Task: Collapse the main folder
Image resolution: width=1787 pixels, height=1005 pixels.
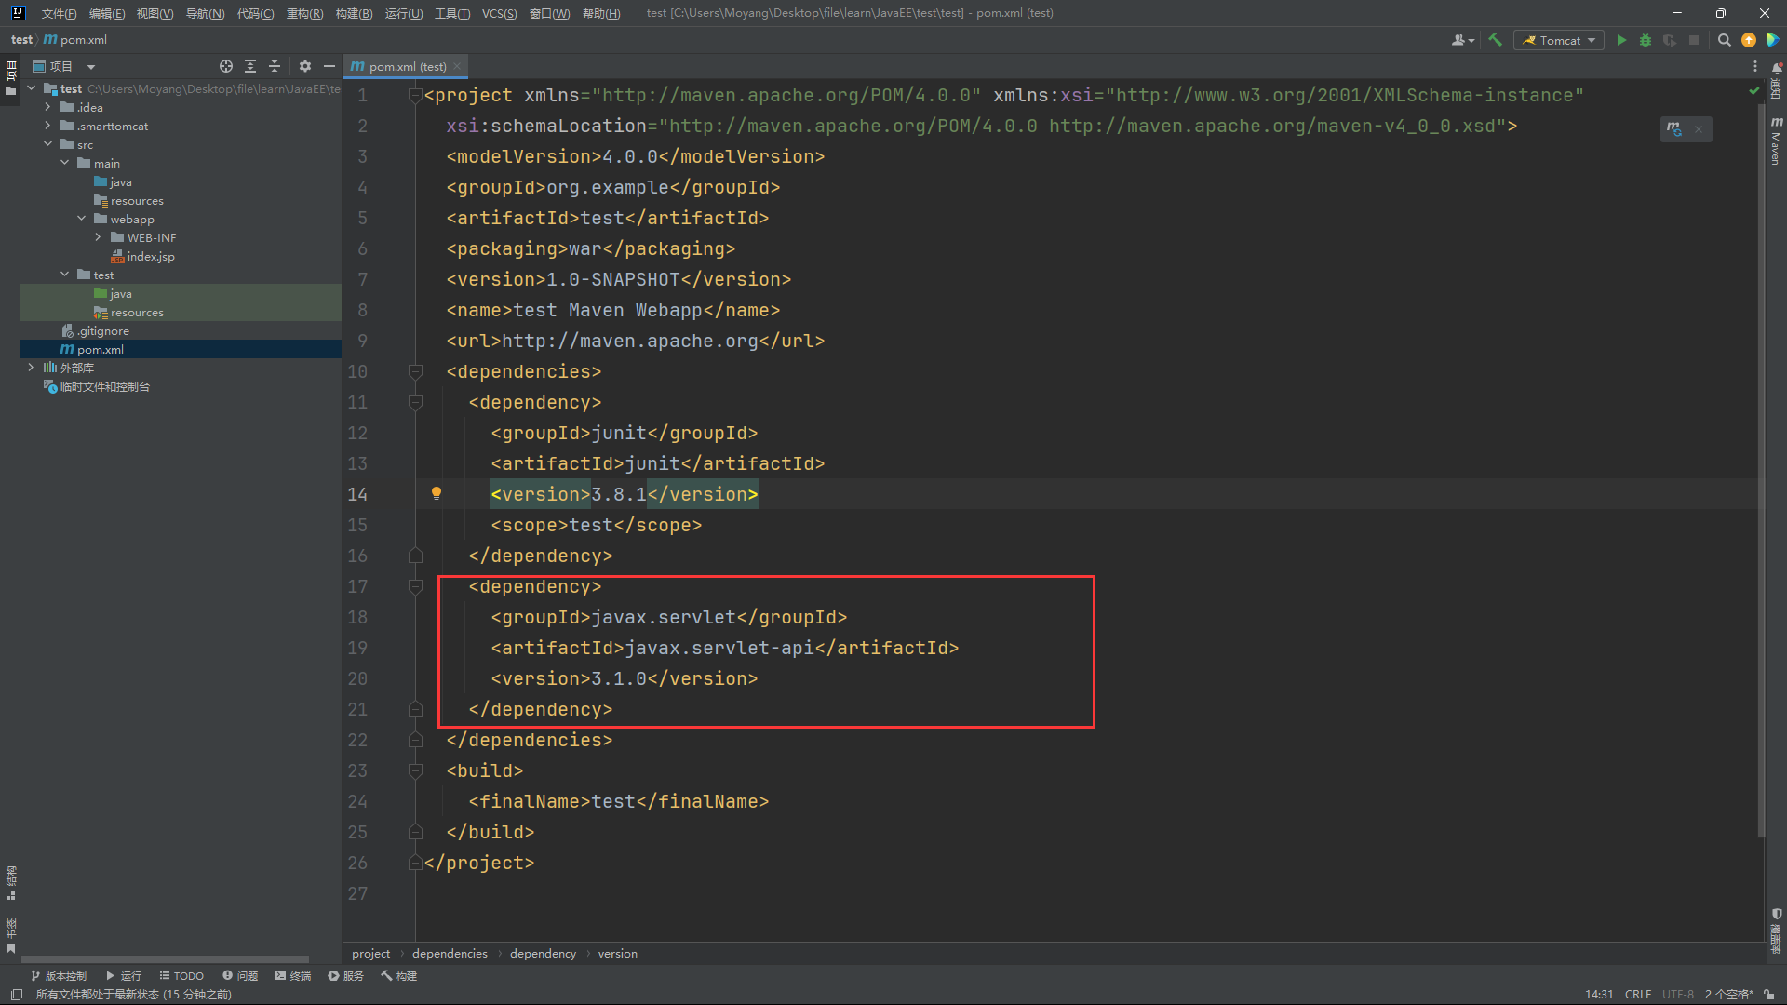Action: 65,163
